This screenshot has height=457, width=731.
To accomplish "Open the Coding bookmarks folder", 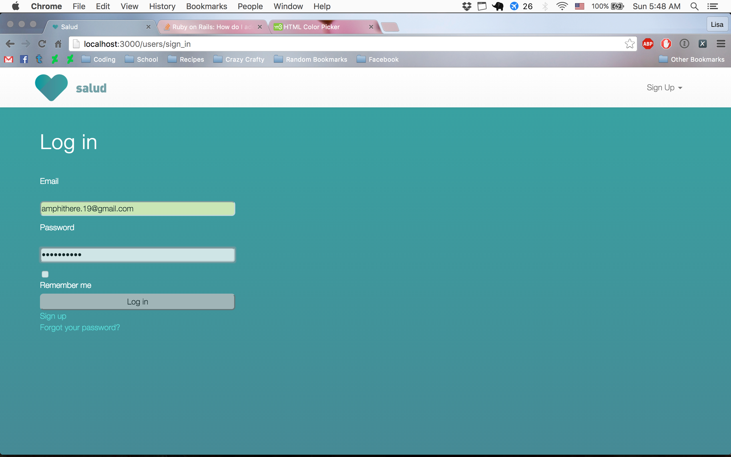I will (99, 59).
